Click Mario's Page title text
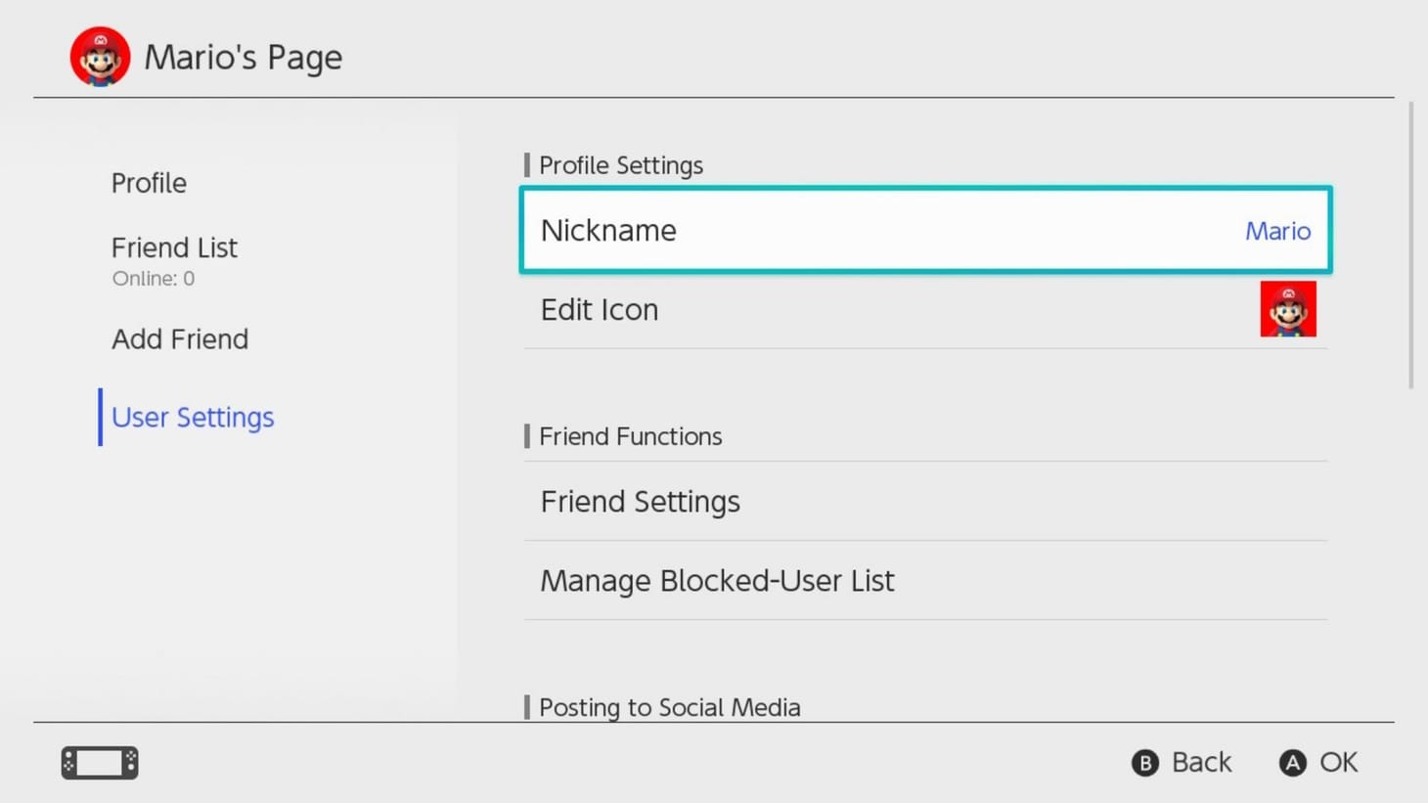This screenshot has width=1428, height=803. click(x=244, y=56)
